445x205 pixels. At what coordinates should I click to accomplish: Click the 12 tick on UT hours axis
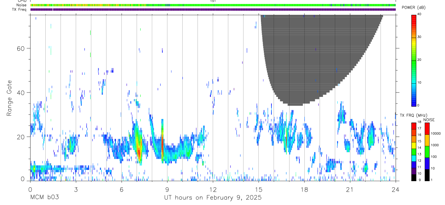213,189
